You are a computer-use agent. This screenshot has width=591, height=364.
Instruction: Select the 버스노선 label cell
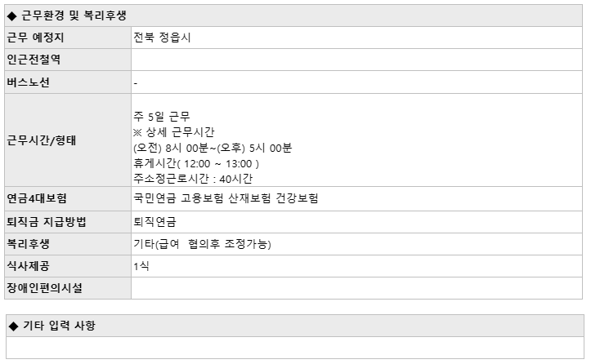(x=68, y=82)
